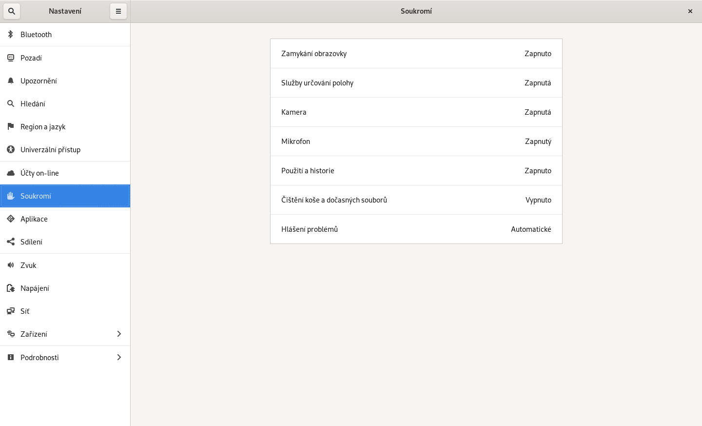Click the Síť network icon
The height and width of the screenshot is (426, 702).
coord(11,311)
